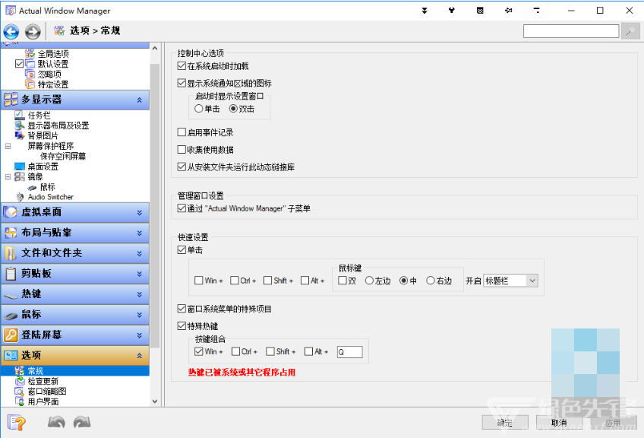This screenshot has height=438, width=644.
Task: Collapse the 镜像 tree node
Action: pyautogui.click(x=8, y=177)
